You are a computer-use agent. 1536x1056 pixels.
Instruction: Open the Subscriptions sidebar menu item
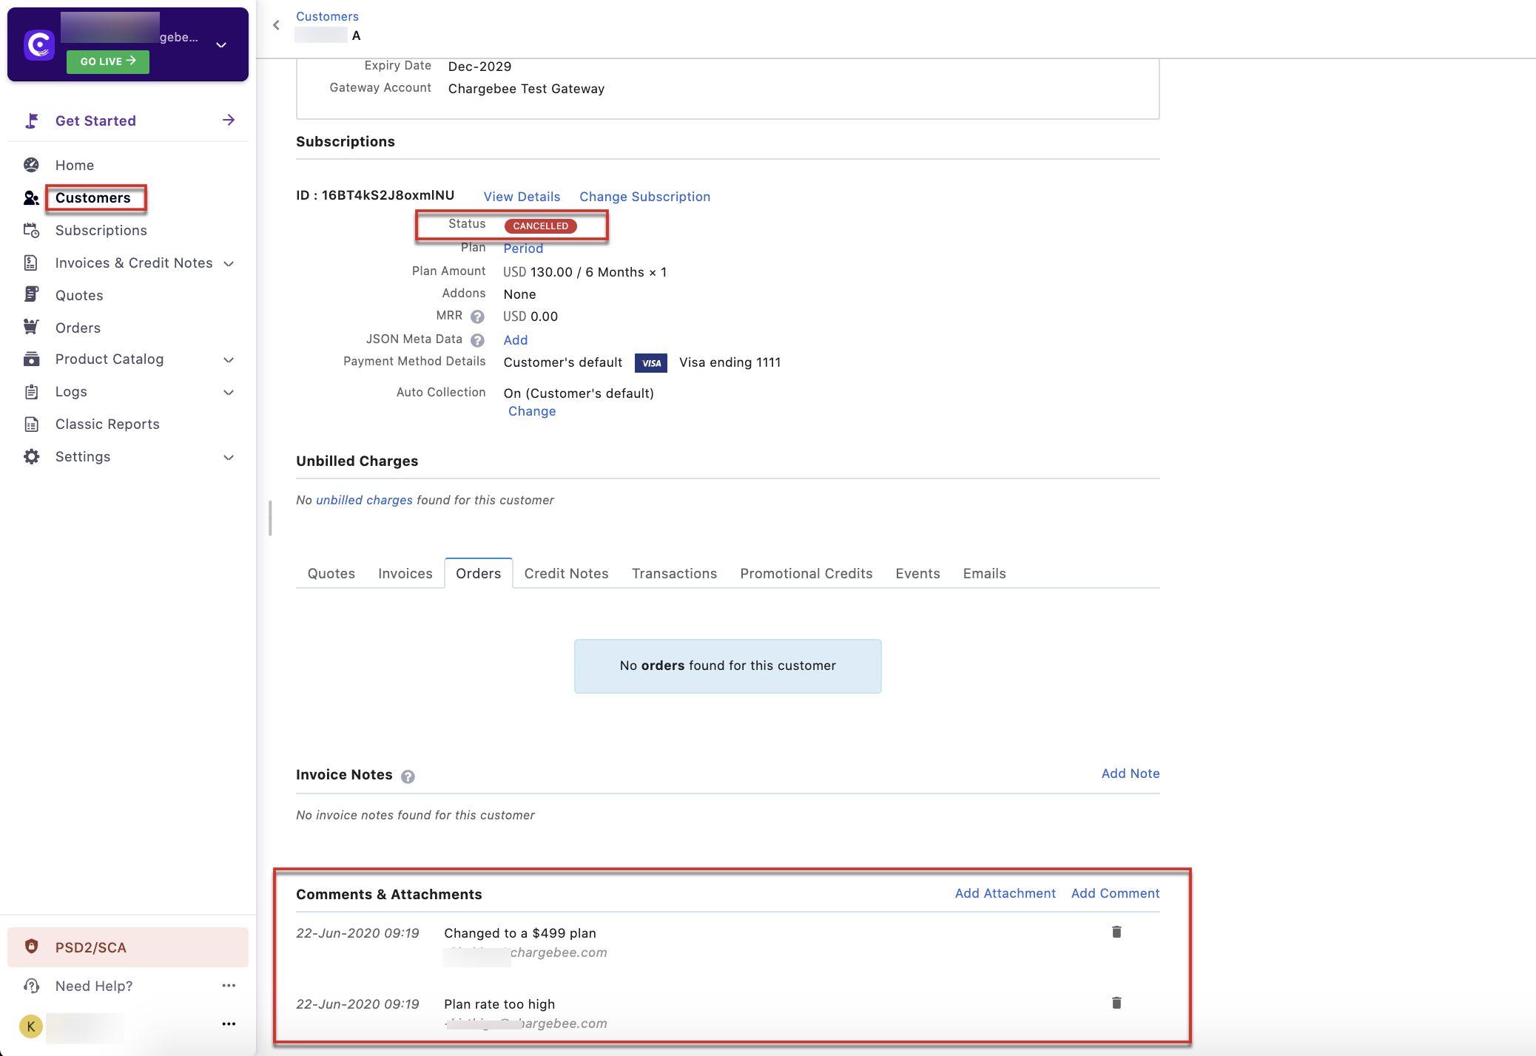click(101, 230)
